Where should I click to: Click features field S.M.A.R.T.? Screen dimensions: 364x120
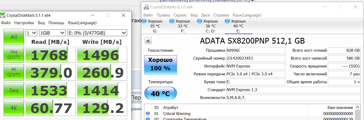point(293,98)
